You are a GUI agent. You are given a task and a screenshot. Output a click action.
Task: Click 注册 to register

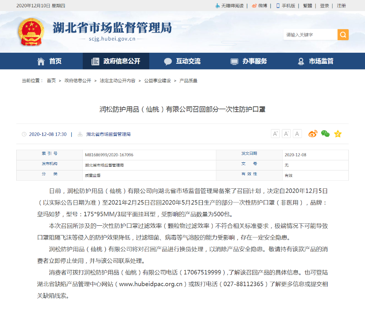pyautogui.click(x=341, y=6)
